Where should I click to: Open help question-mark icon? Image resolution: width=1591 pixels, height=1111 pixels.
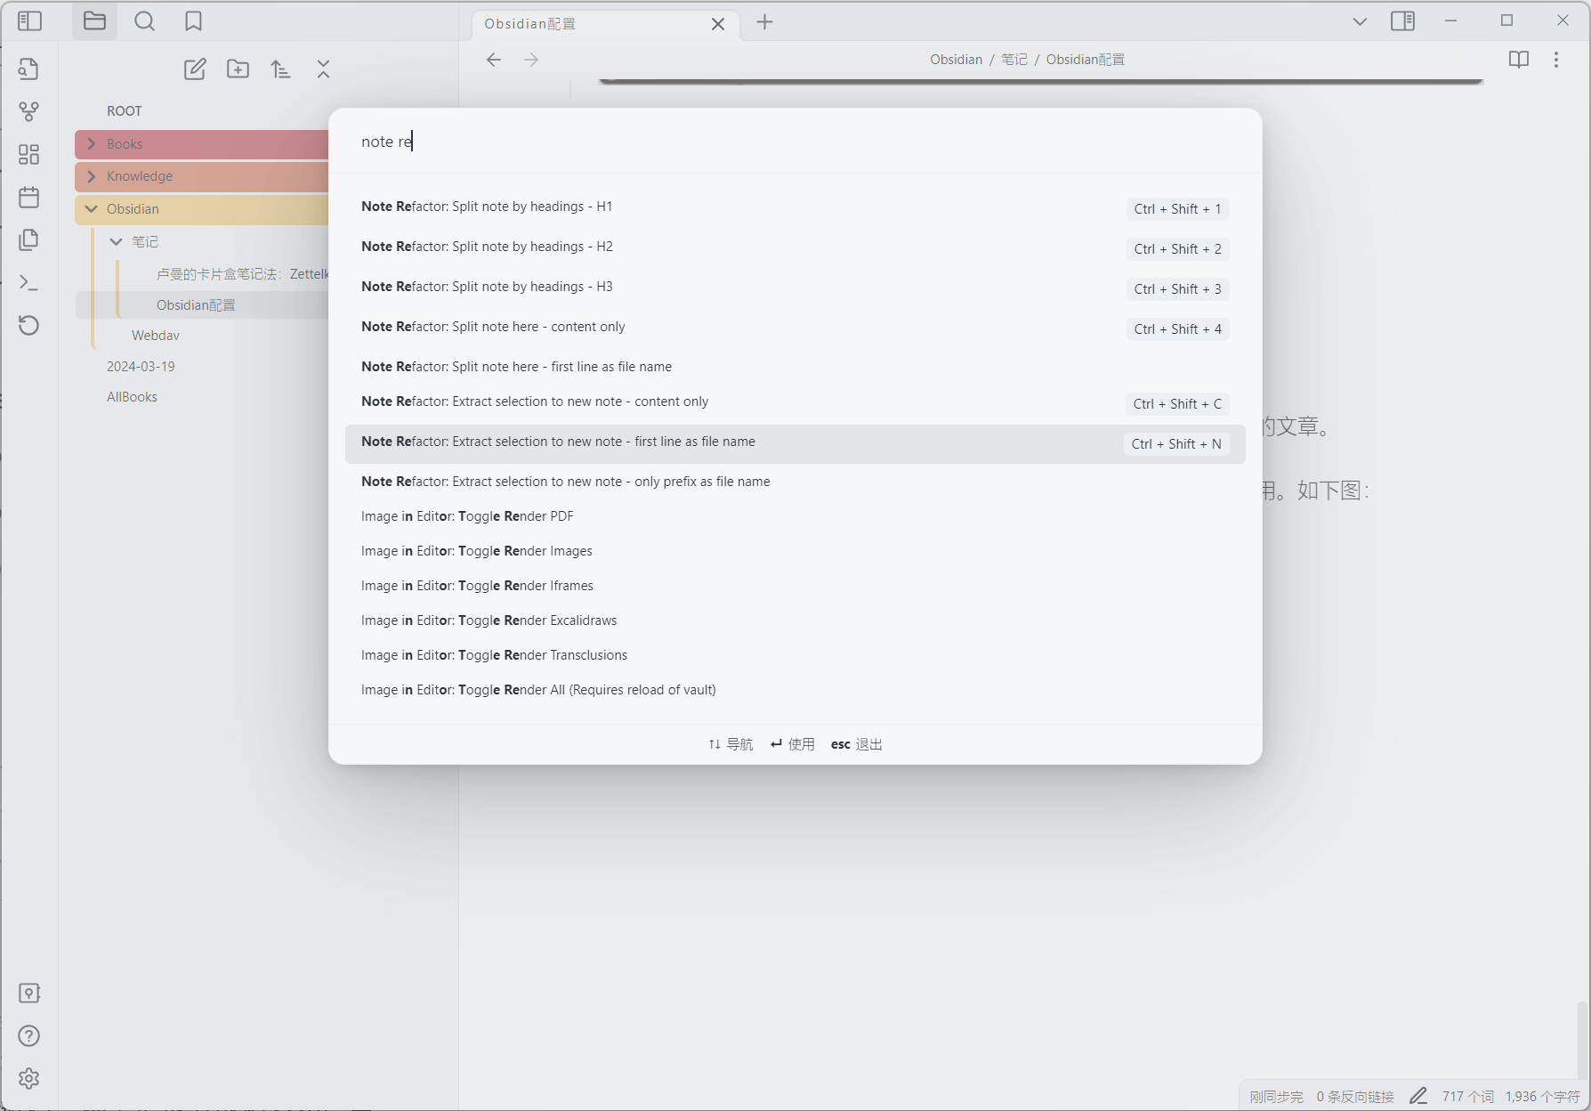click(x=28, y=1035)
